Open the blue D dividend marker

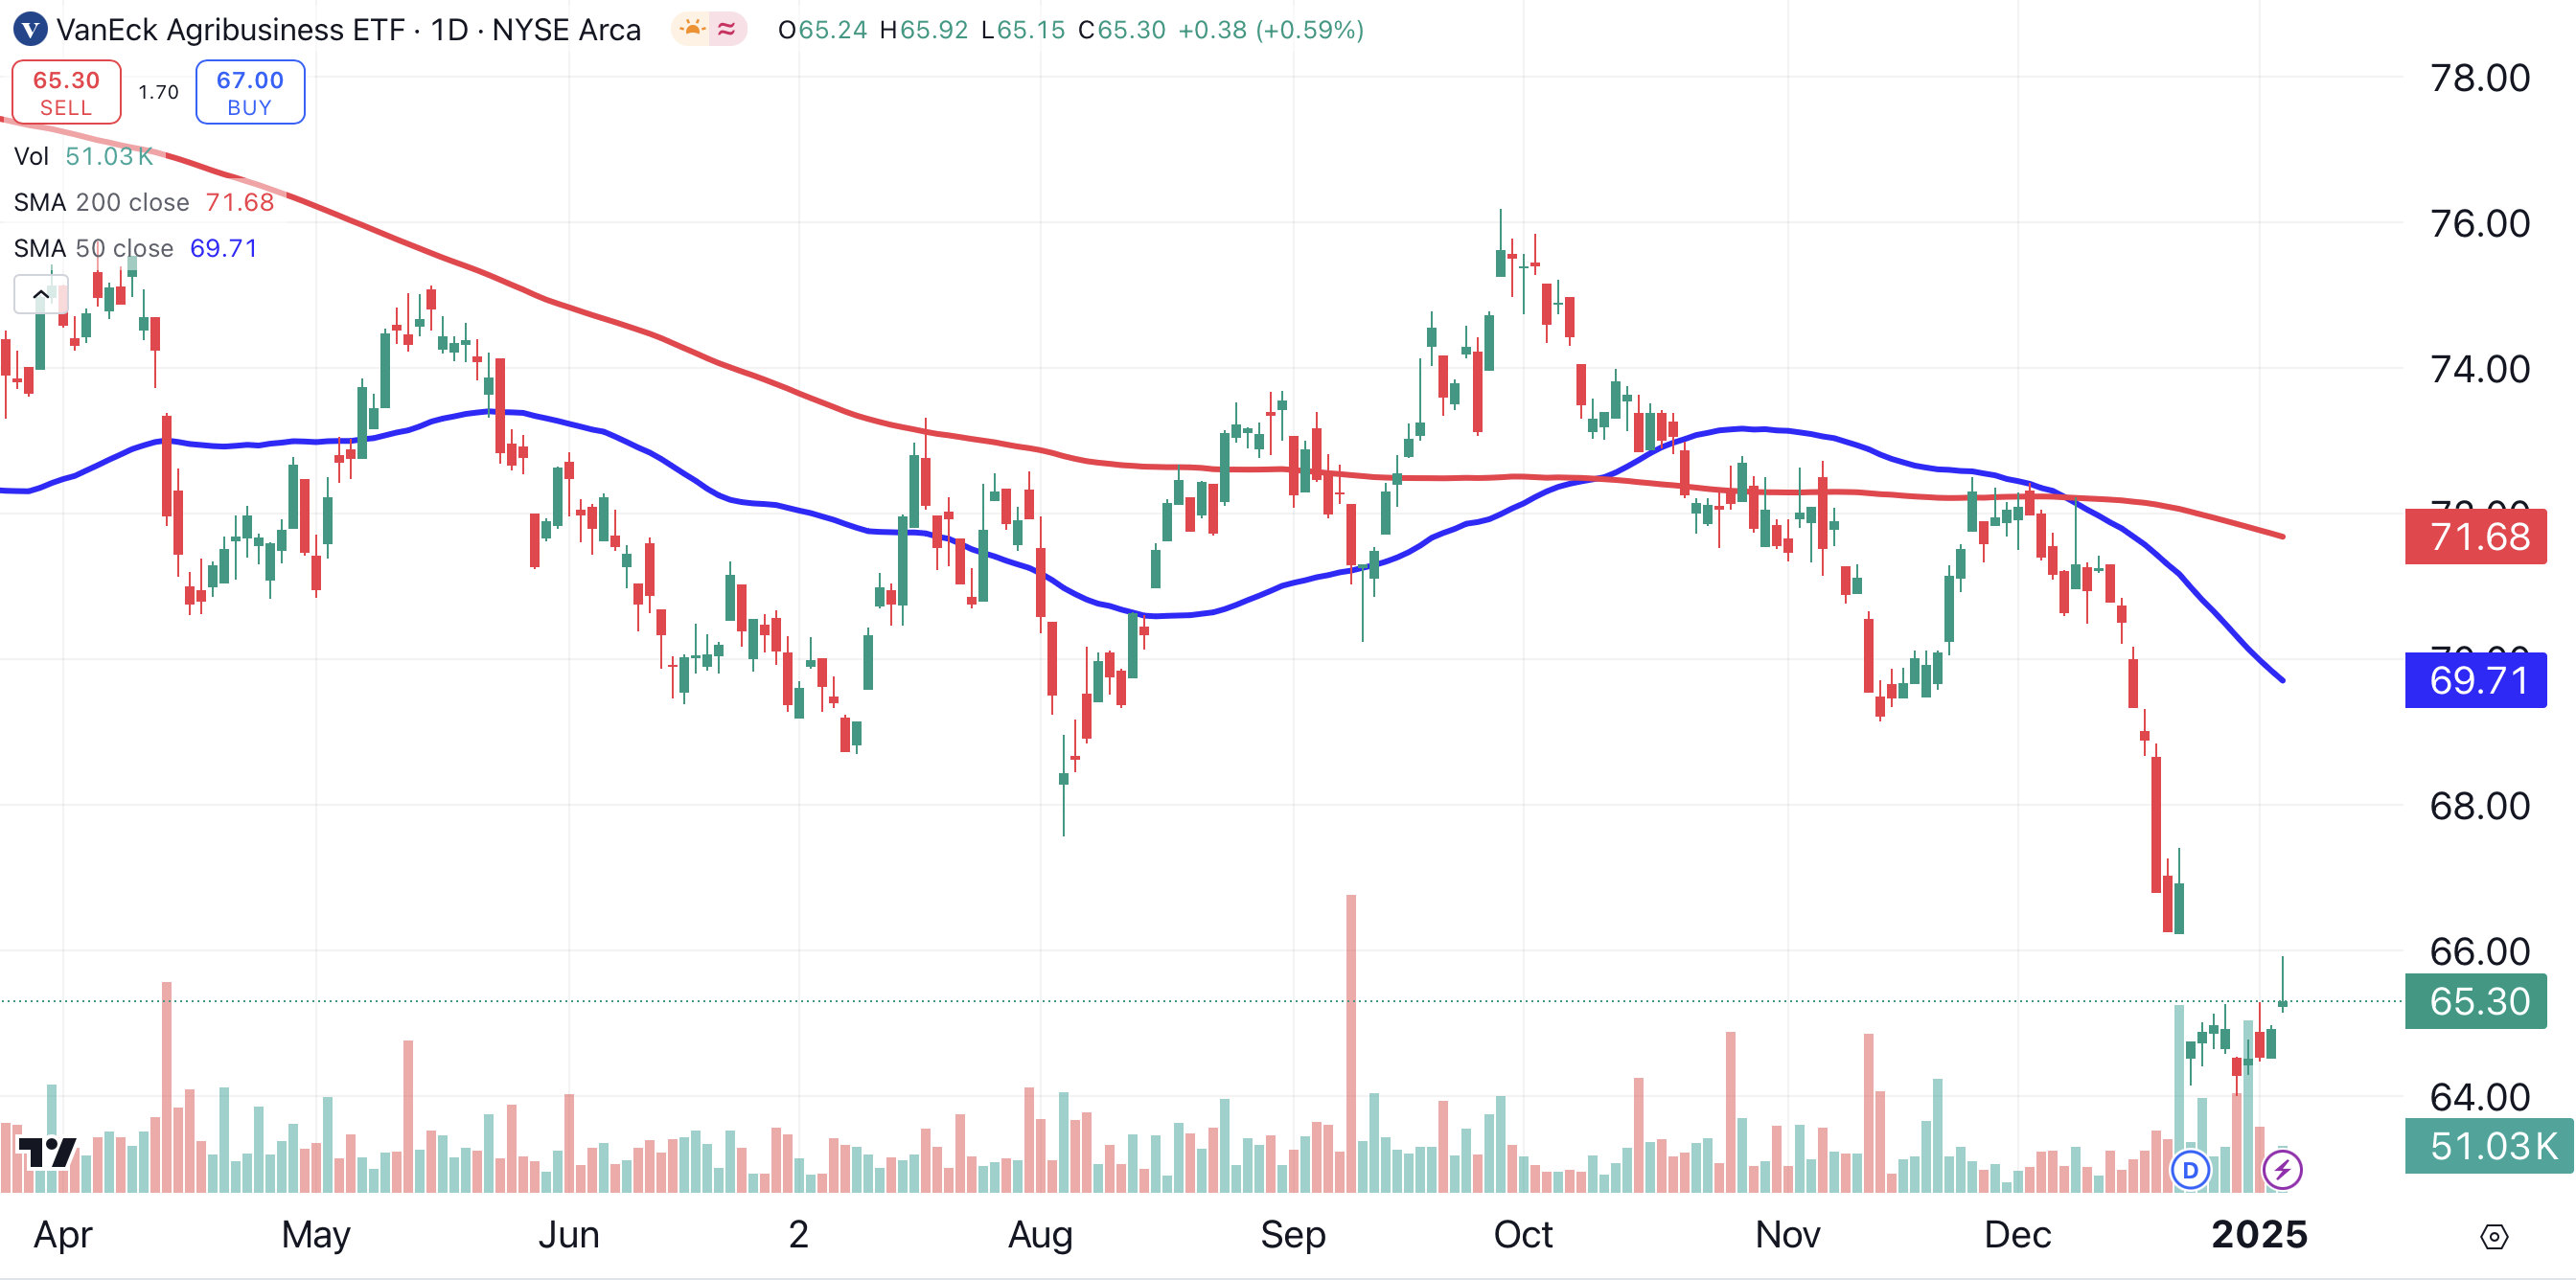click(2190, 1169)
